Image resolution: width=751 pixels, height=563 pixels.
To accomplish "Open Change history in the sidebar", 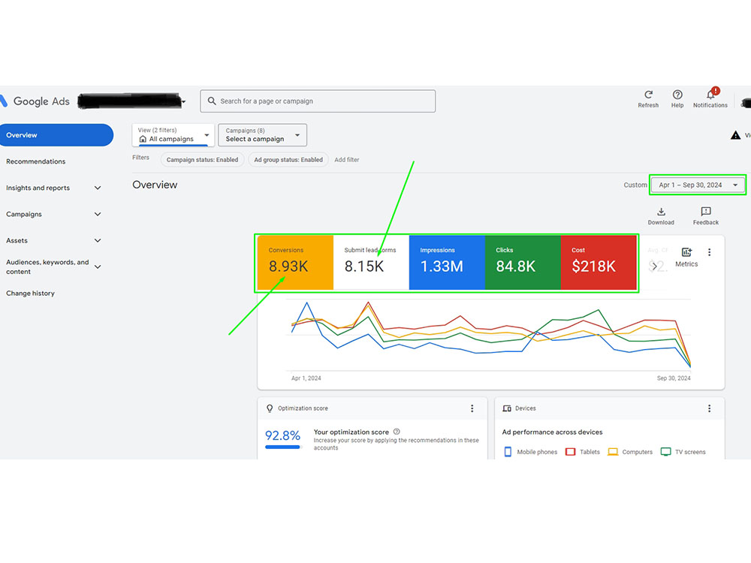I will (x=30, y=293).
